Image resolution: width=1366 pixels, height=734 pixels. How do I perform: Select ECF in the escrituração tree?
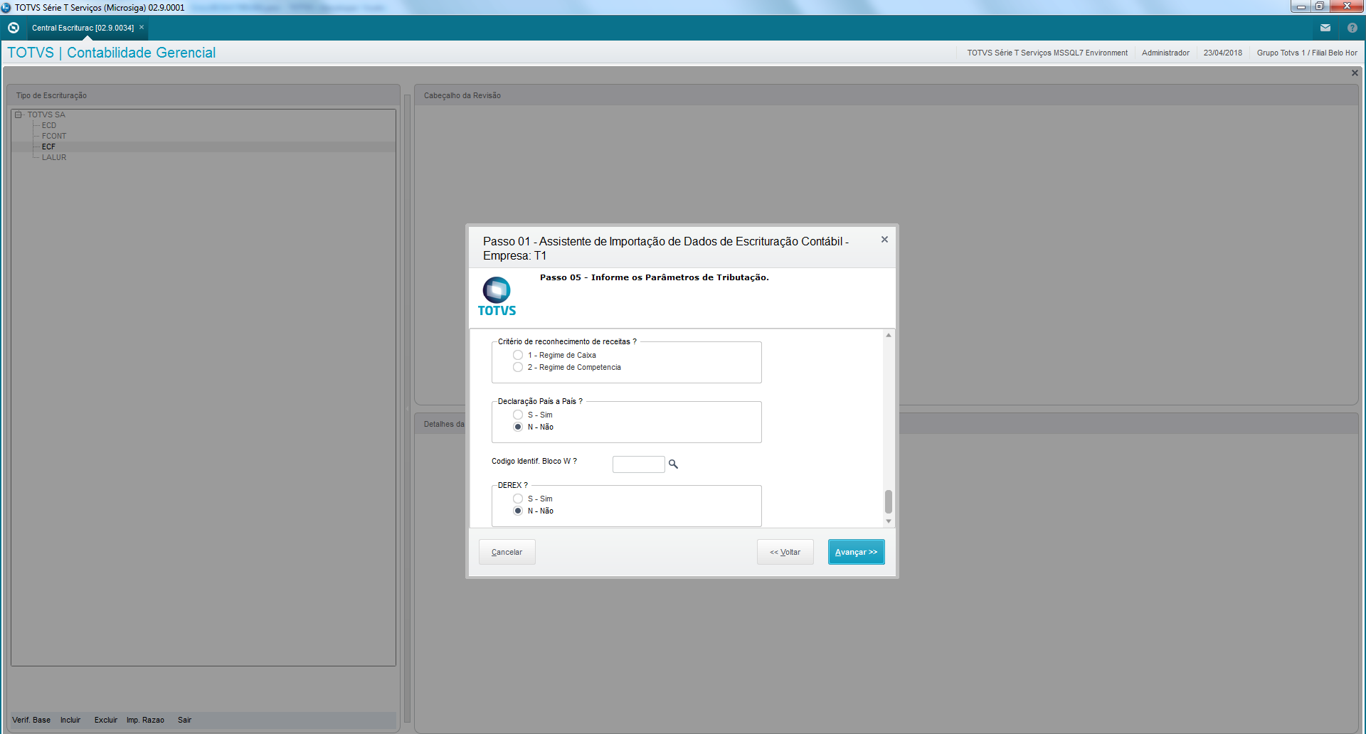click(48, 147)
